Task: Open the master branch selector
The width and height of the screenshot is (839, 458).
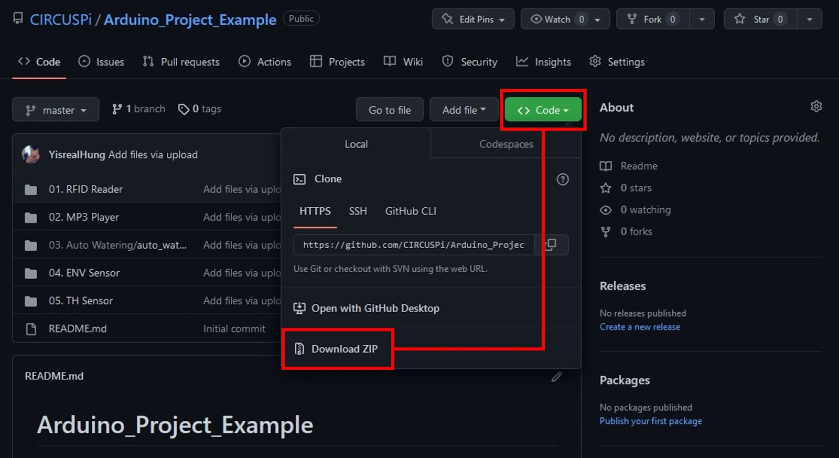Action: (56, 110)
